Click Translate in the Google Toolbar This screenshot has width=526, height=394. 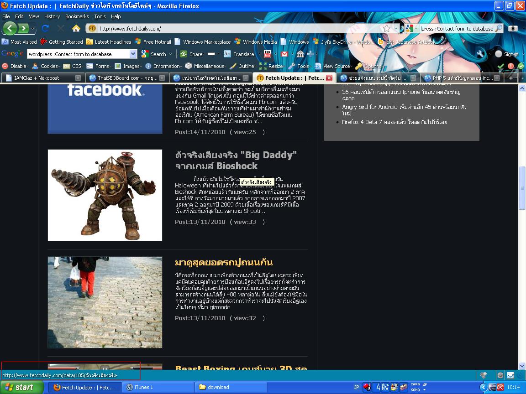pyautogui.click(x=239, y=54)
